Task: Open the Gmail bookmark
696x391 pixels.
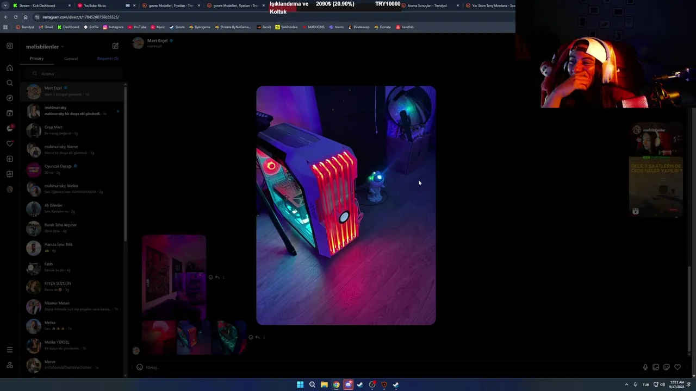Action: coord(46,27)
